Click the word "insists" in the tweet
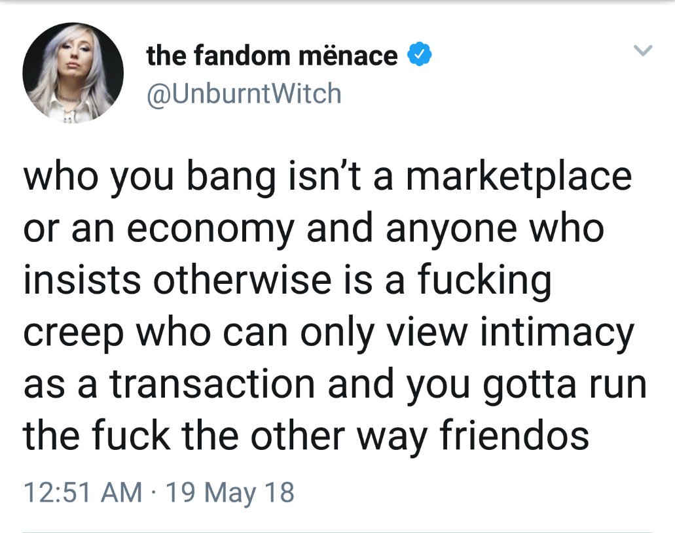675x533 pixels. pyautogui.click(x=82, y=280)
